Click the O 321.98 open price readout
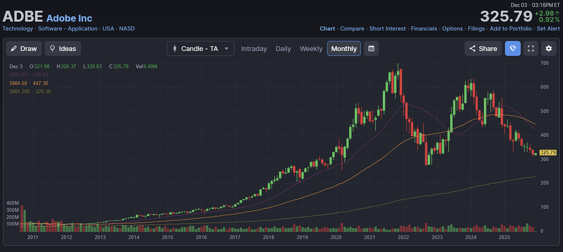The height and width of the screenshot is (252, 563). point(39,66)
